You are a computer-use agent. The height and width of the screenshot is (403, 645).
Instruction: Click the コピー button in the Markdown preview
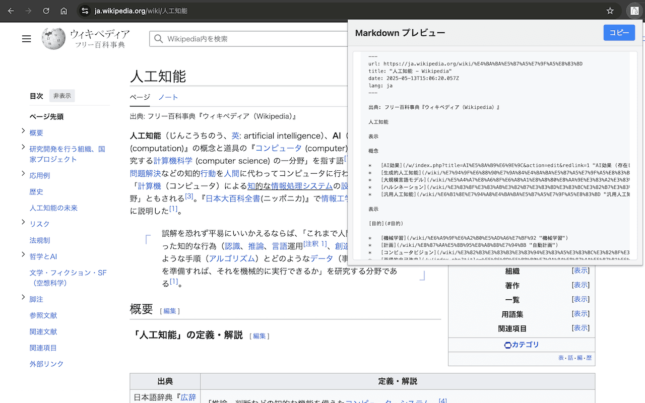pos(619,32)
